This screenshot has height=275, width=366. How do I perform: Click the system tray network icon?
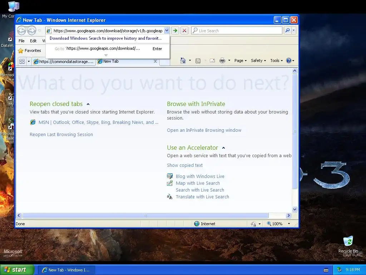tap(340, 270)
